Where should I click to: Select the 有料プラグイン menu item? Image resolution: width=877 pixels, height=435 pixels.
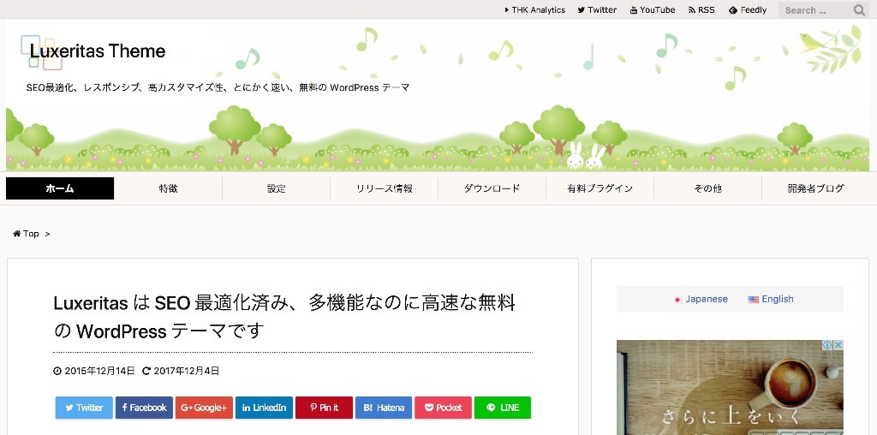[600, 188]
